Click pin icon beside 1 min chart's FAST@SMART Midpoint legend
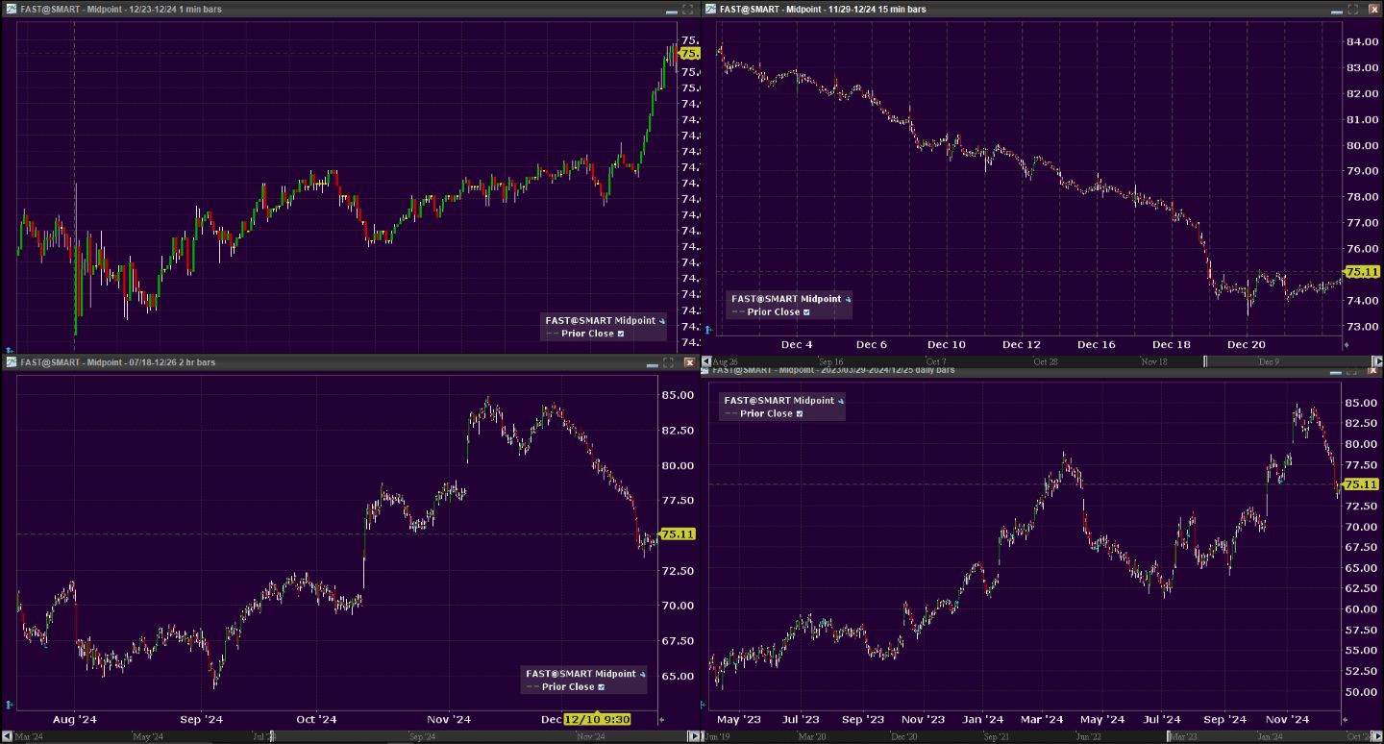Viewport: 1384px width, 744px height. (x=661, y=321)
